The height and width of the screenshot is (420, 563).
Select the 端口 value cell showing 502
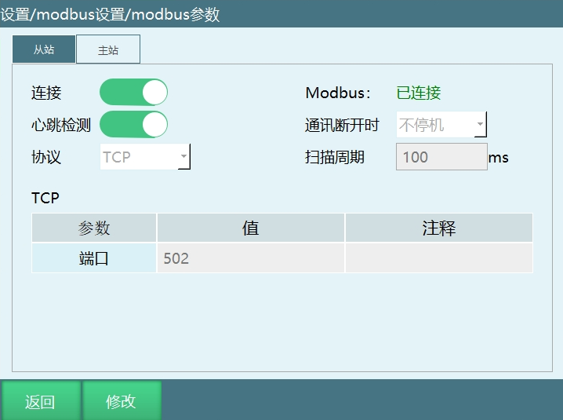pos(250,258)
